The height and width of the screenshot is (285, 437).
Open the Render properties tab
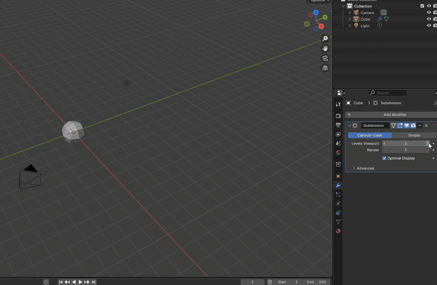coord(338,116)
